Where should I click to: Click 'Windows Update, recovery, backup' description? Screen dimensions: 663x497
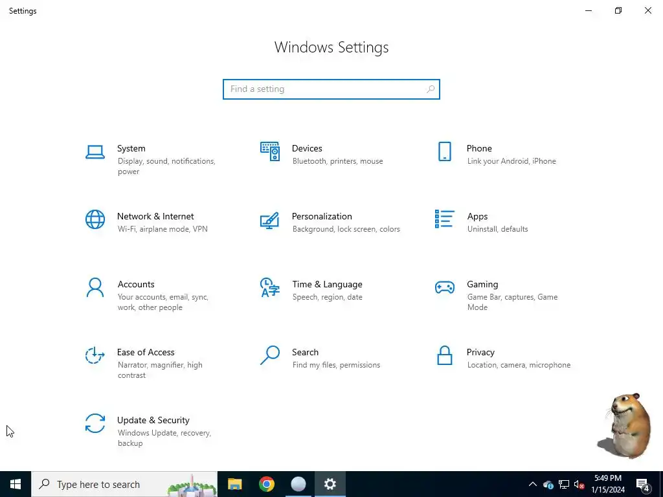point(164,438)
